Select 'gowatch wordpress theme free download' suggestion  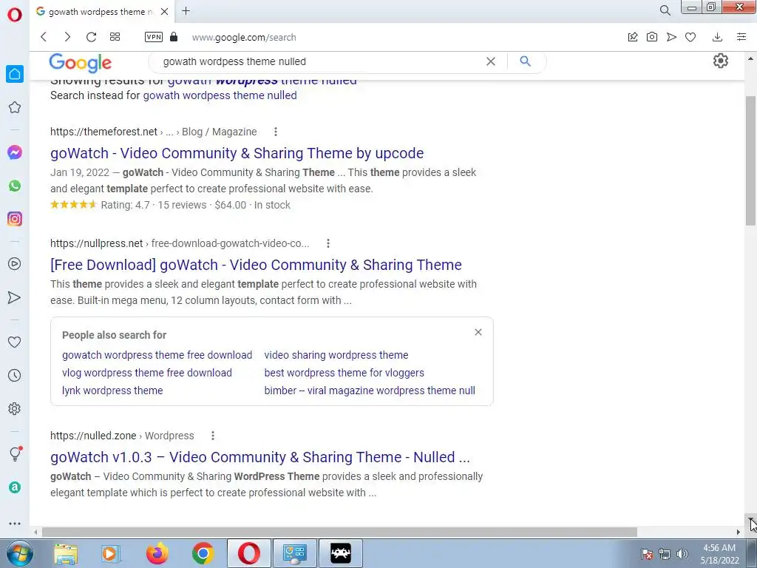[157, 355]
